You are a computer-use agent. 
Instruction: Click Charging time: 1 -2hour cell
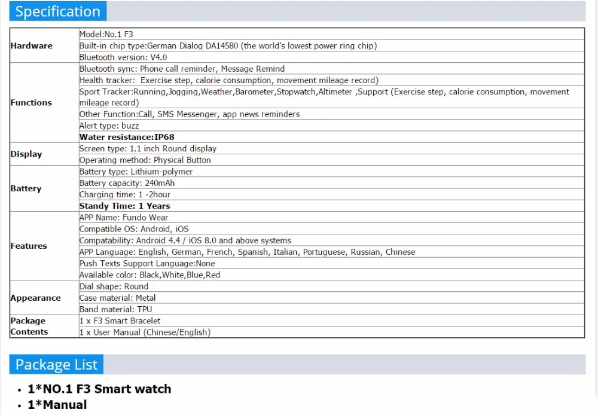[332, 194]
